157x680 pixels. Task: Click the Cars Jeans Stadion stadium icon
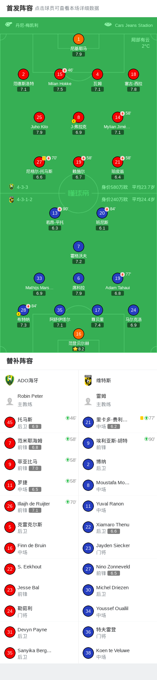tap(108, 25)
